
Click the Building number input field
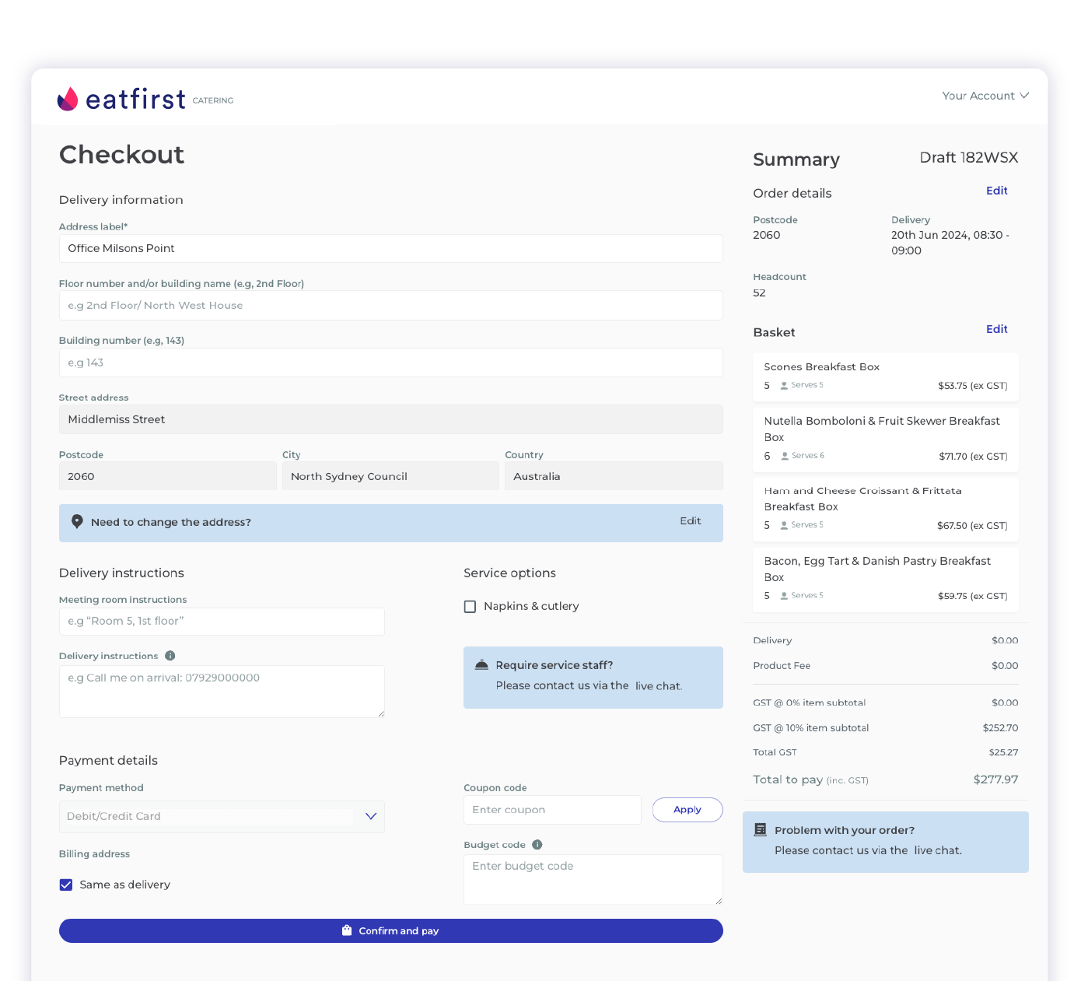click(x=391, y=363)
